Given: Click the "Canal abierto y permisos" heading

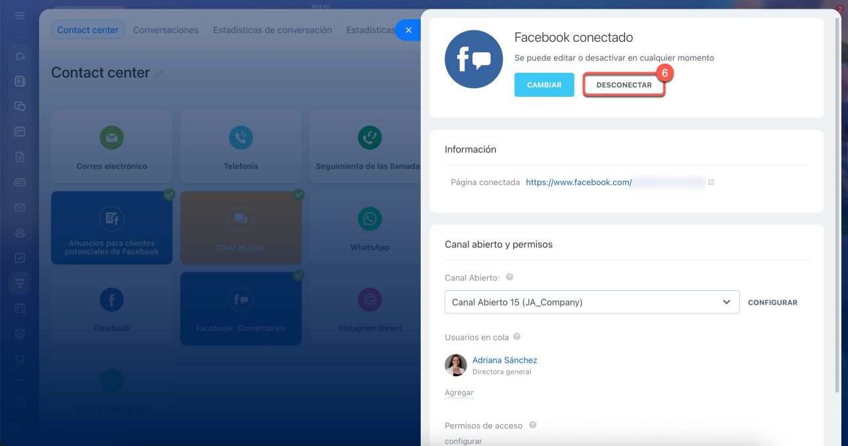Looking at the screenshot, I should pos(499,245).
